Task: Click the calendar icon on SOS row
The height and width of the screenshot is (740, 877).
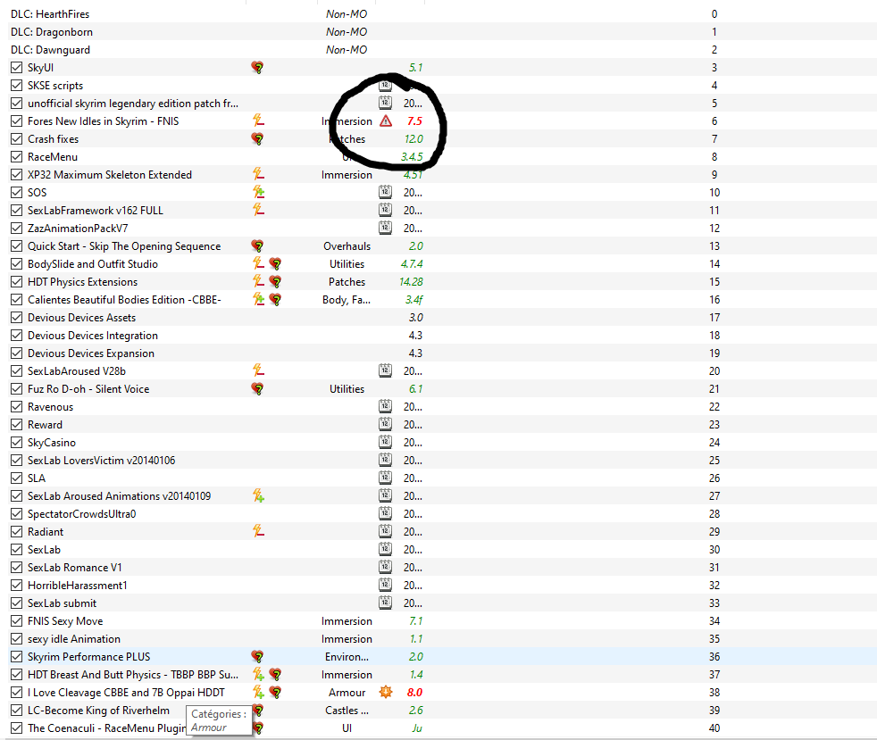Action: pos(386,192)
